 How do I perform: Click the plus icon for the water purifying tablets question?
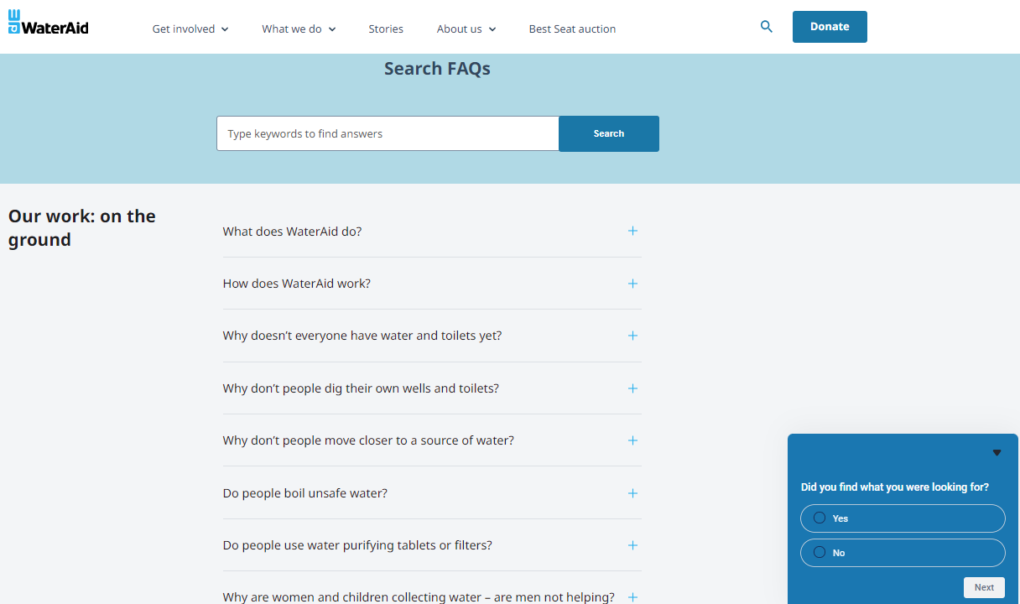[632, 545]
